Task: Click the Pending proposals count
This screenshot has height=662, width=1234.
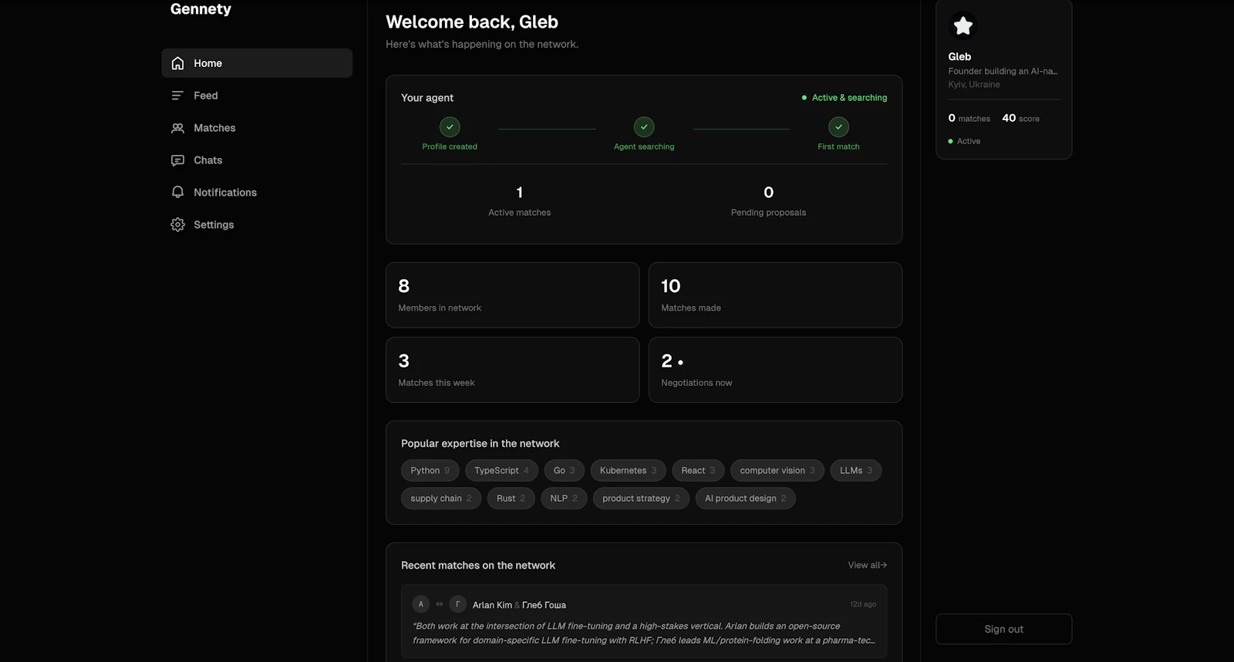Action: [x=768, y=193]
